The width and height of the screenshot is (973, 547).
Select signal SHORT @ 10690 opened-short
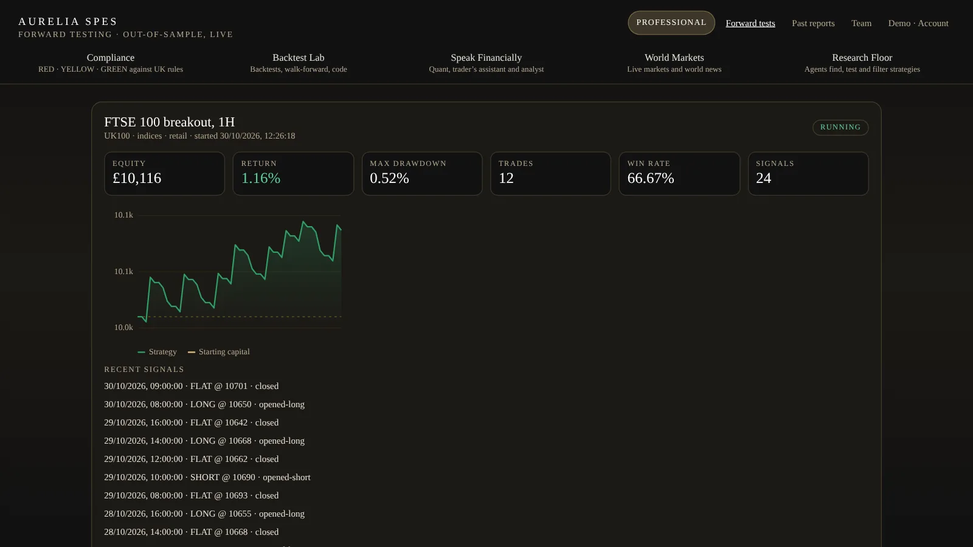(x=207, y=477)
